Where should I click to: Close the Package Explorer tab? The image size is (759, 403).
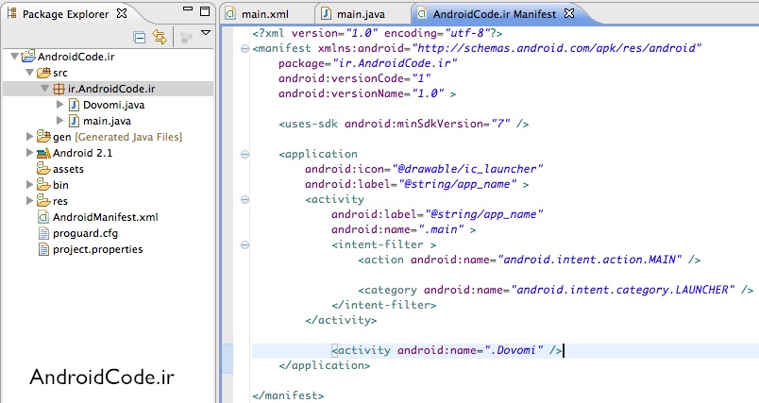tap(123, 15)
